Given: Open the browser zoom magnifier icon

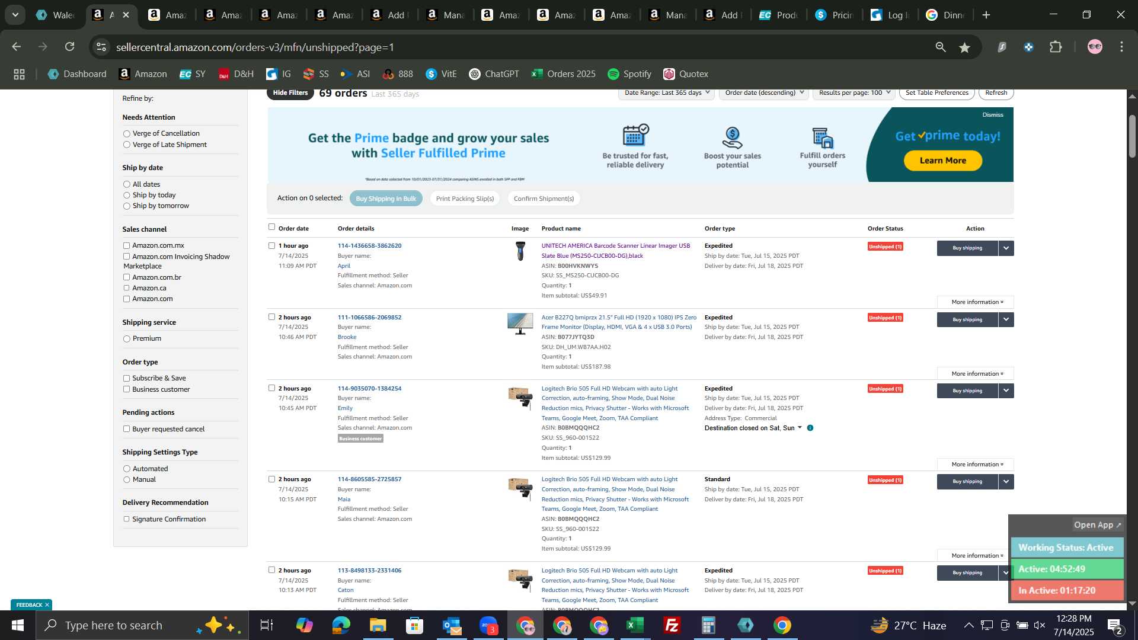Looking at the screenshot, I should (941, 47).
